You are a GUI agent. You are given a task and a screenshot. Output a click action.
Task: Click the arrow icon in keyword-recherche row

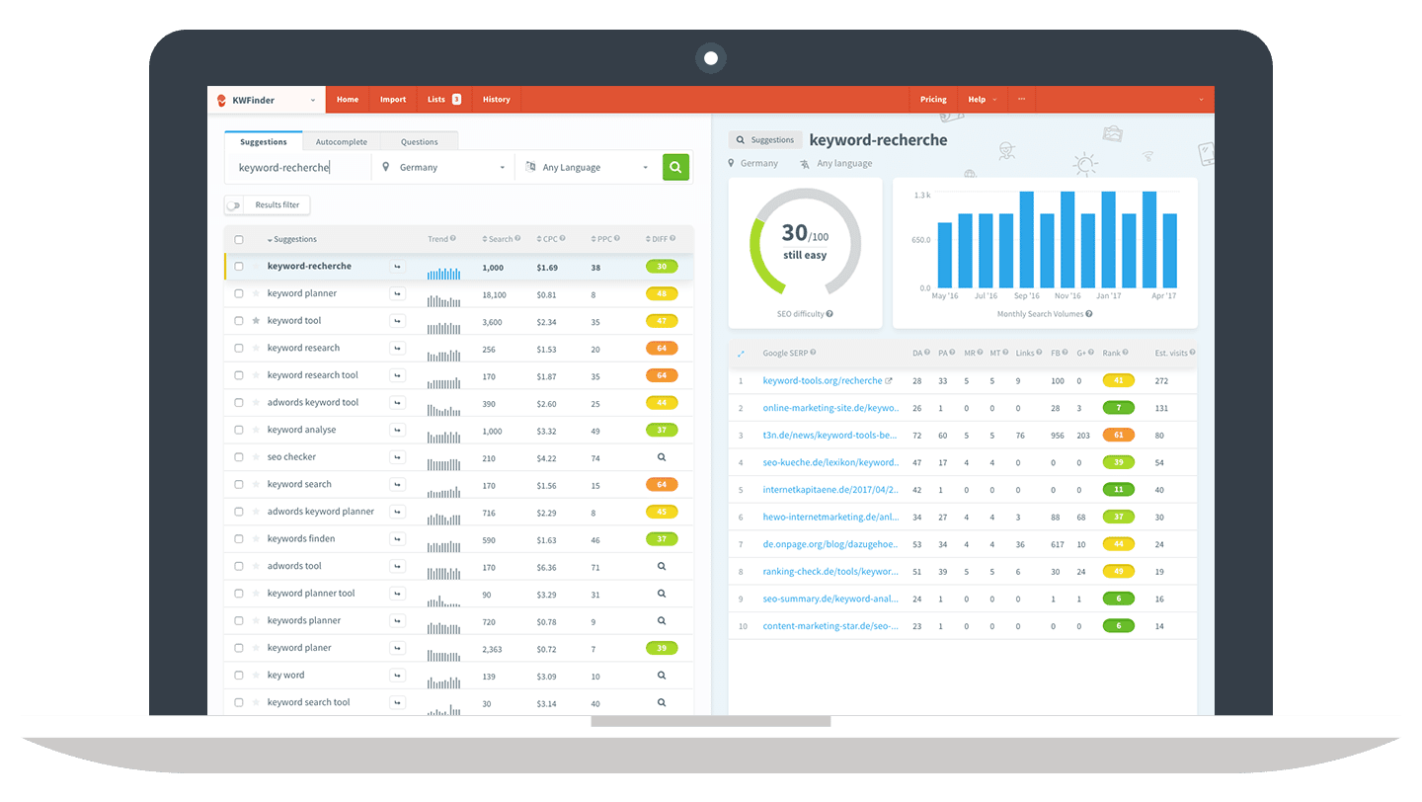[397, 267]
